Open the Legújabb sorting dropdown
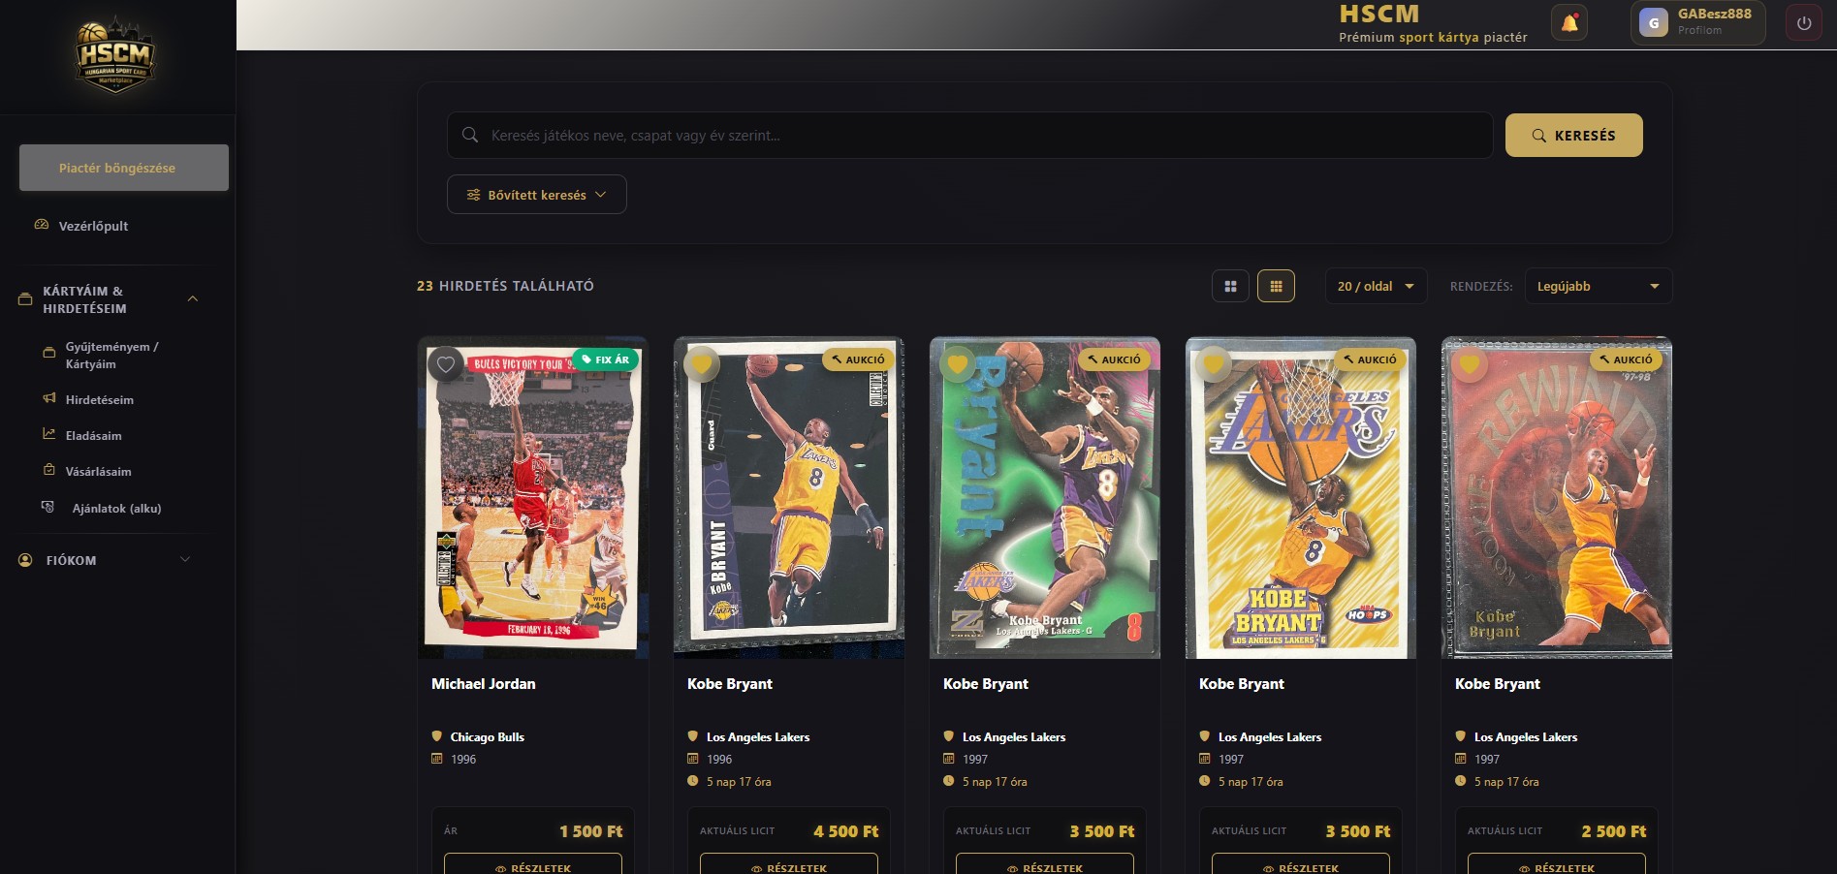The height and width of the screenshot is (874, 1837). (x=1599, y=286)
